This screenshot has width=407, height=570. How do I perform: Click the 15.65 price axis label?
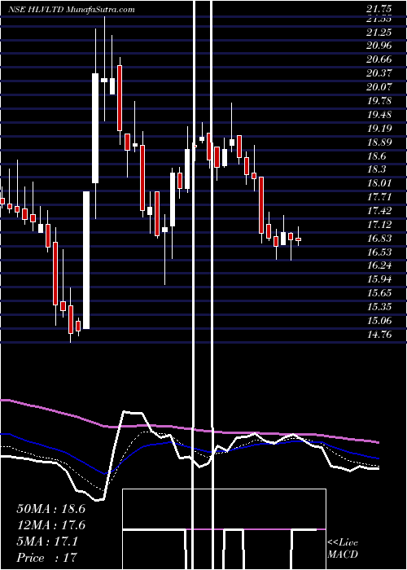point(379,293)
